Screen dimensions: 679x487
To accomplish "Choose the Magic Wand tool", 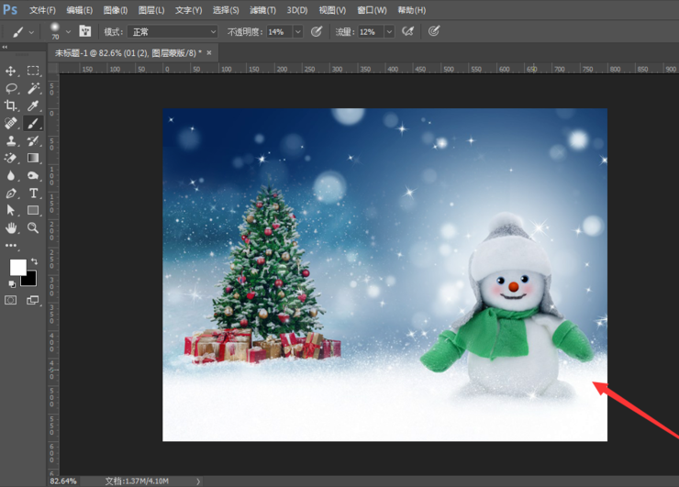I will tap(33, 88).
